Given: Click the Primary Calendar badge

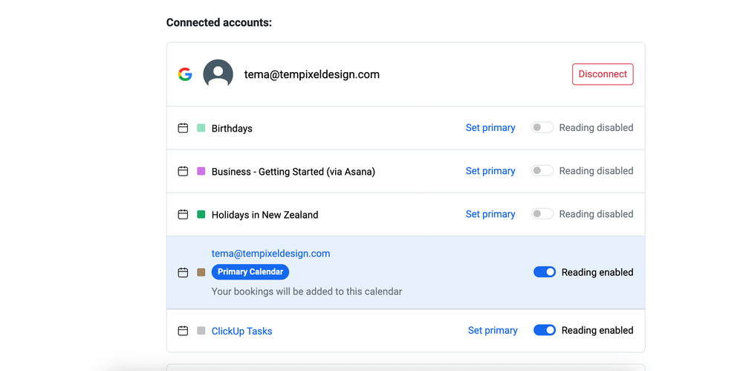Looking at the screenshot, I should click(250, 272).
